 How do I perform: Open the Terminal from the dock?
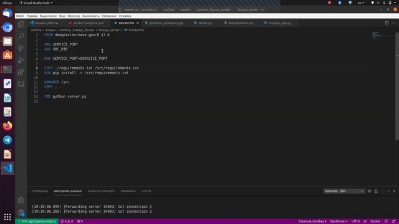point(7,69)
